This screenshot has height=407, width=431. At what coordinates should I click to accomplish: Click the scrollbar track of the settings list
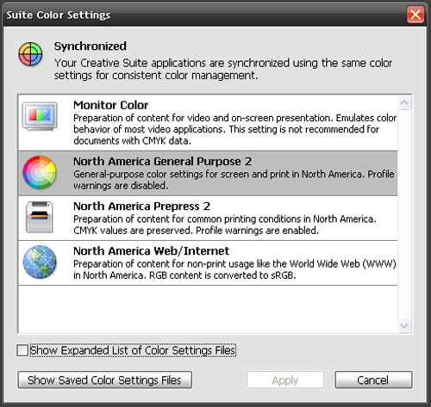tap(404, 214)
